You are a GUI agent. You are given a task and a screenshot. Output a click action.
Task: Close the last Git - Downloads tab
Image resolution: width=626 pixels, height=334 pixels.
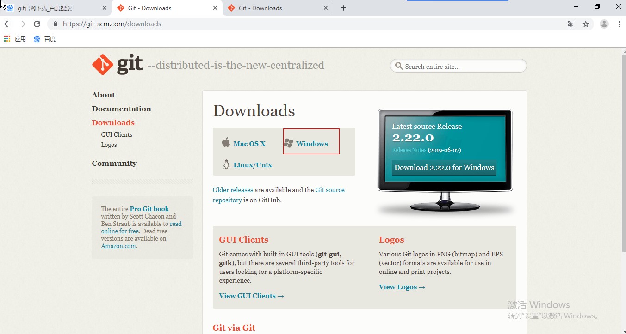(326, 8)
